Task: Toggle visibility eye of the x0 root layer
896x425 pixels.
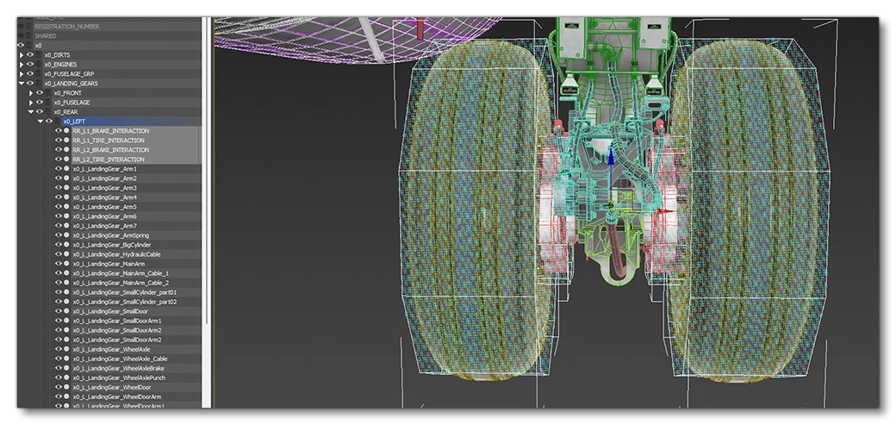Action: pyautogui.click(x=21, y=45)
